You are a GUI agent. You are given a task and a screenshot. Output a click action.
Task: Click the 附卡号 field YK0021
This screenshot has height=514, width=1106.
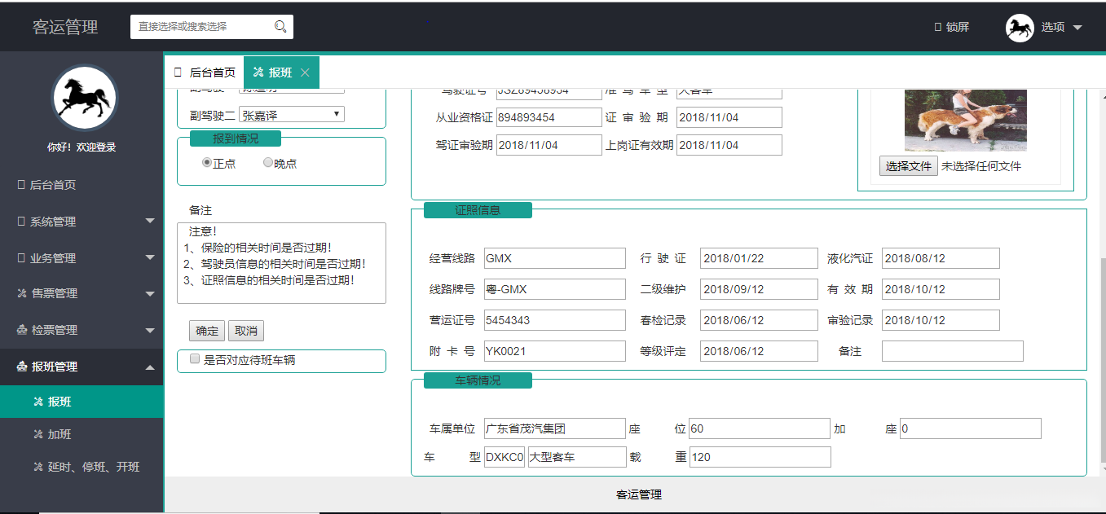(555, 351)
